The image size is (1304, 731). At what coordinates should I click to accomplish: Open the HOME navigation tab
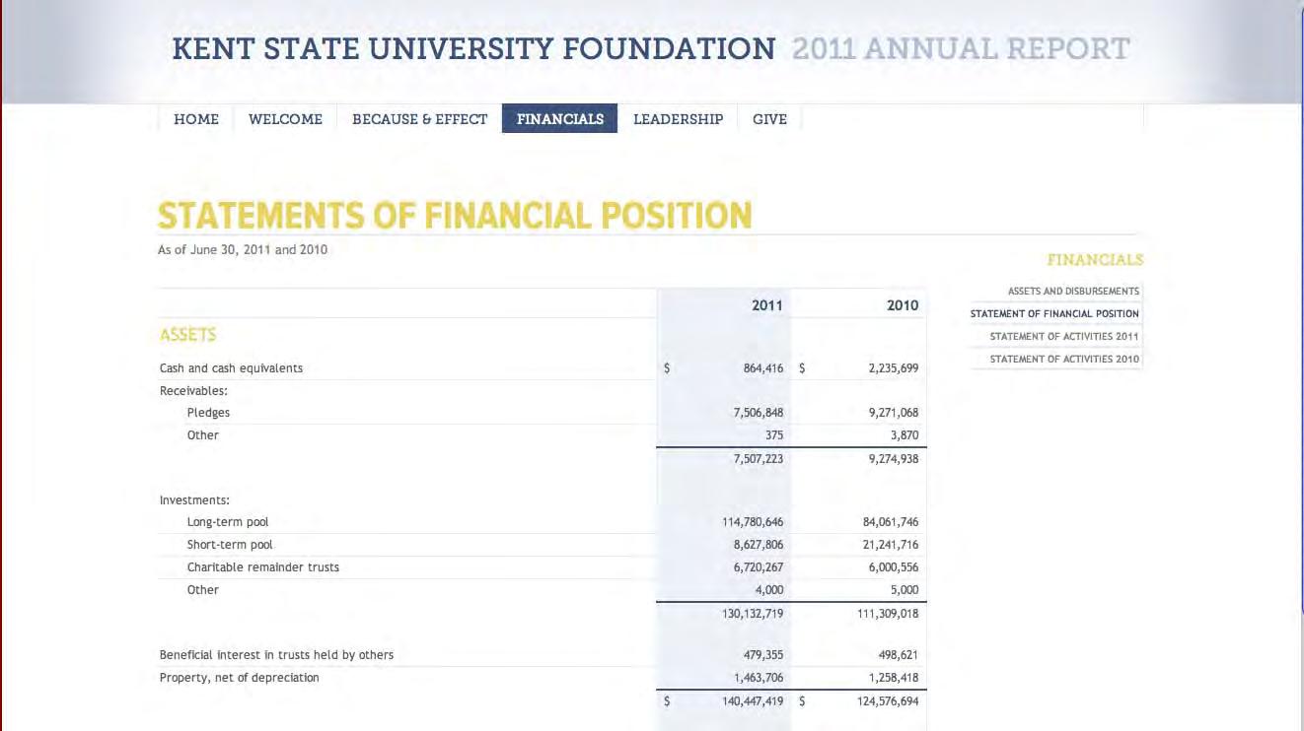pyautogui.click(x=196, y=119)
